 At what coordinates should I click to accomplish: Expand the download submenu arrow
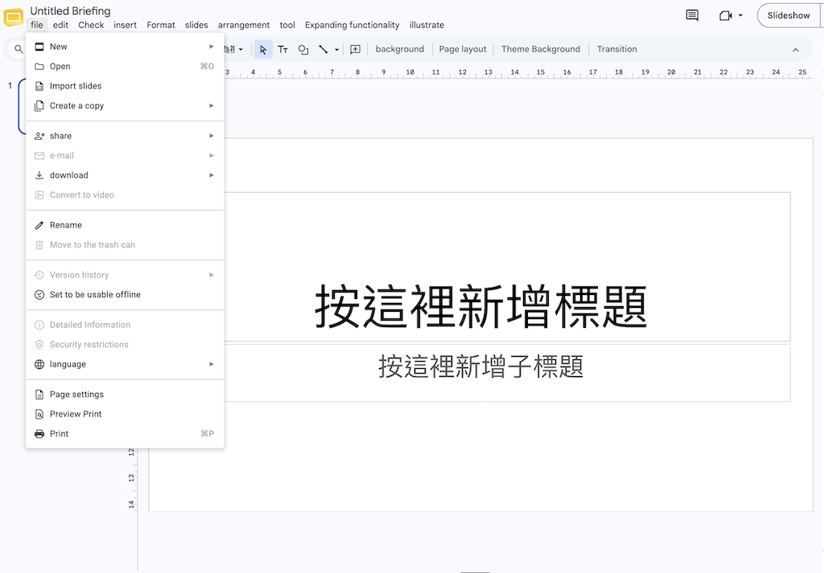212,175
